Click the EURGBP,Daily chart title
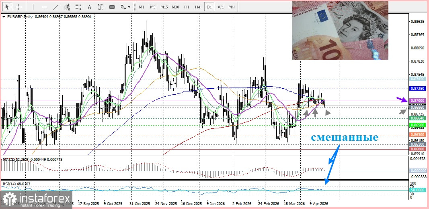This screenshot has height=209, width=429. coord(19,16)
